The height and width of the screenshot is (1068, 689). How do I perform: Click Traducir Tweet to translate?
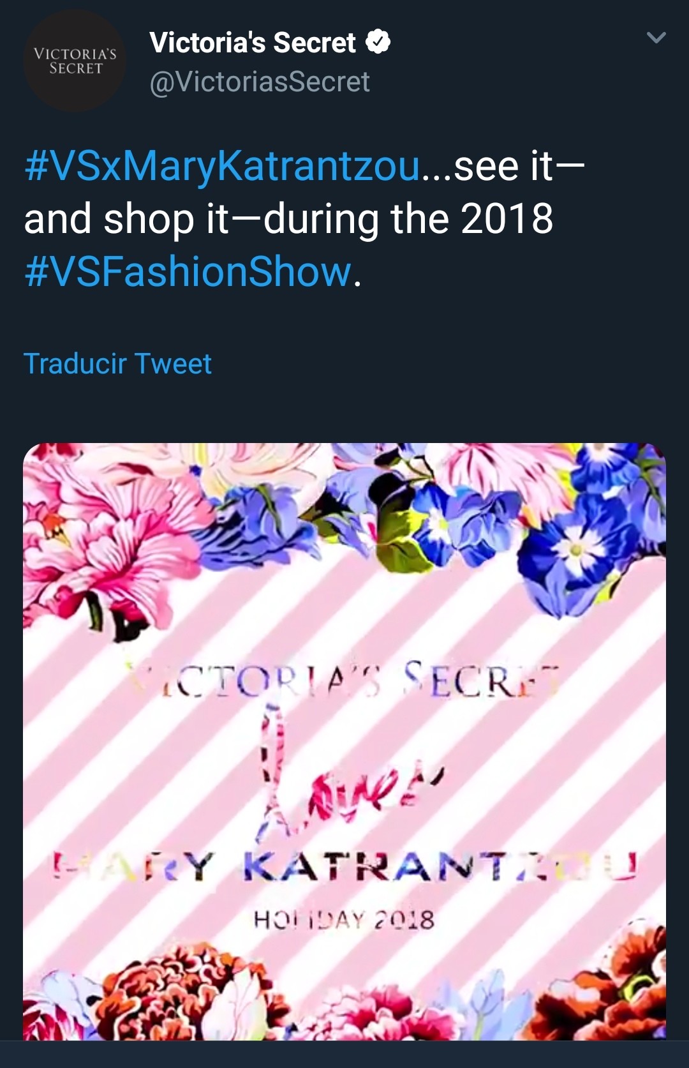pyautogui.click(x=117, y=363)
